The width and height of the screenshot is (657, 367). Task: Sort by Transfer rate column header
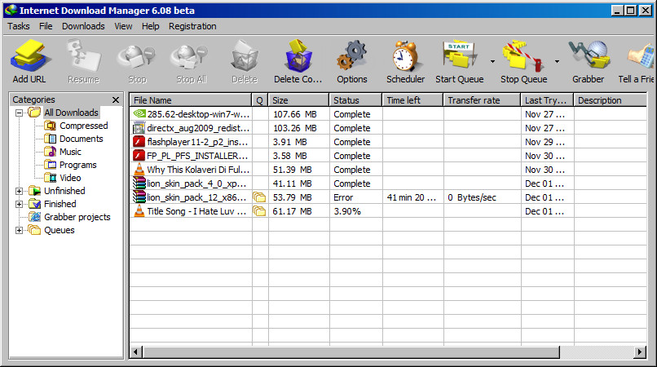click(482, 100)
